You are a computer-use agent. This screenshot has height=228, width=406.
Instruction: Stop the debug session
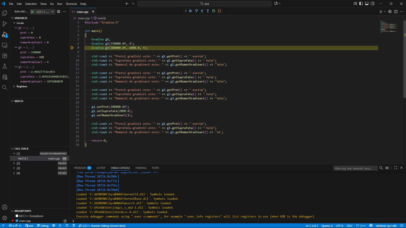[219, 11]
